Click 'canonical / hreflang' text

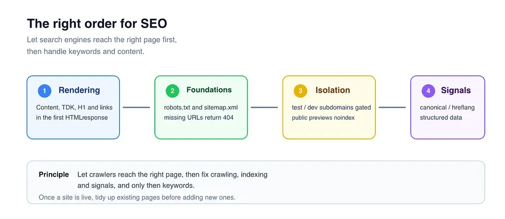[447, 107]
